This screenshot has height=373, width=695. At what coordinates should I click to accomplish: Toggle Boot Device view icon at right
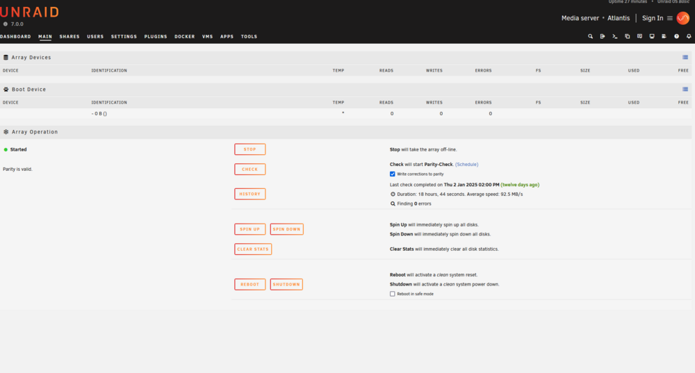685,89
